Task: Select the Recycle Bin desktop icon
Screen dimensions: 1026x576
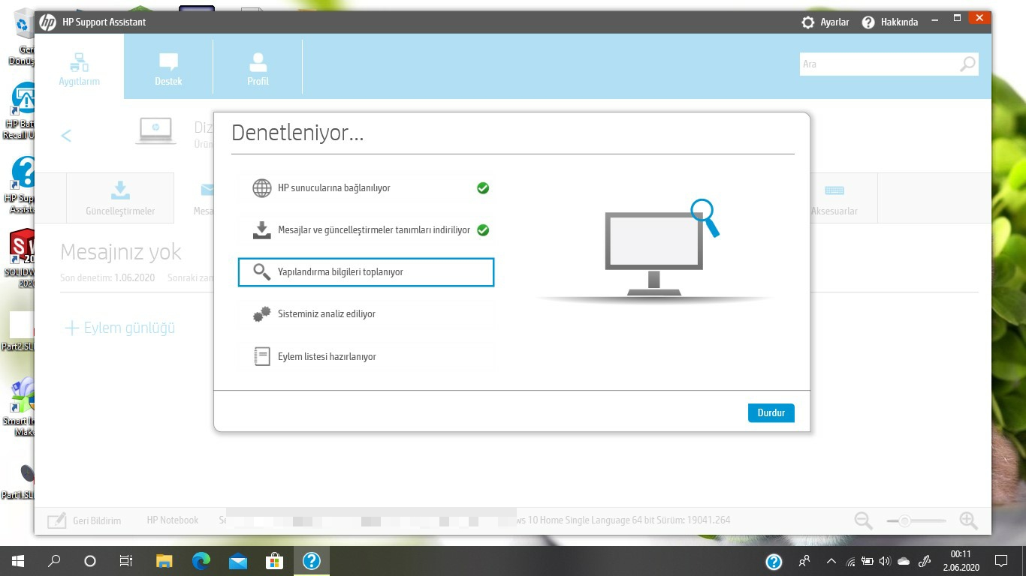Action: coord(23,36)
